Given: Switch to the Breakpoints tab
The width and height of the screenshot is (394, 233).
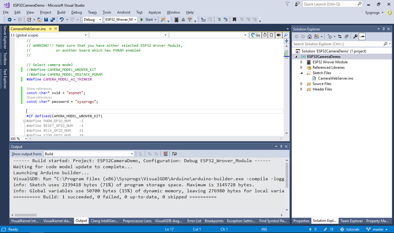Looking at the screenshot, I should (x=214, y=221).
